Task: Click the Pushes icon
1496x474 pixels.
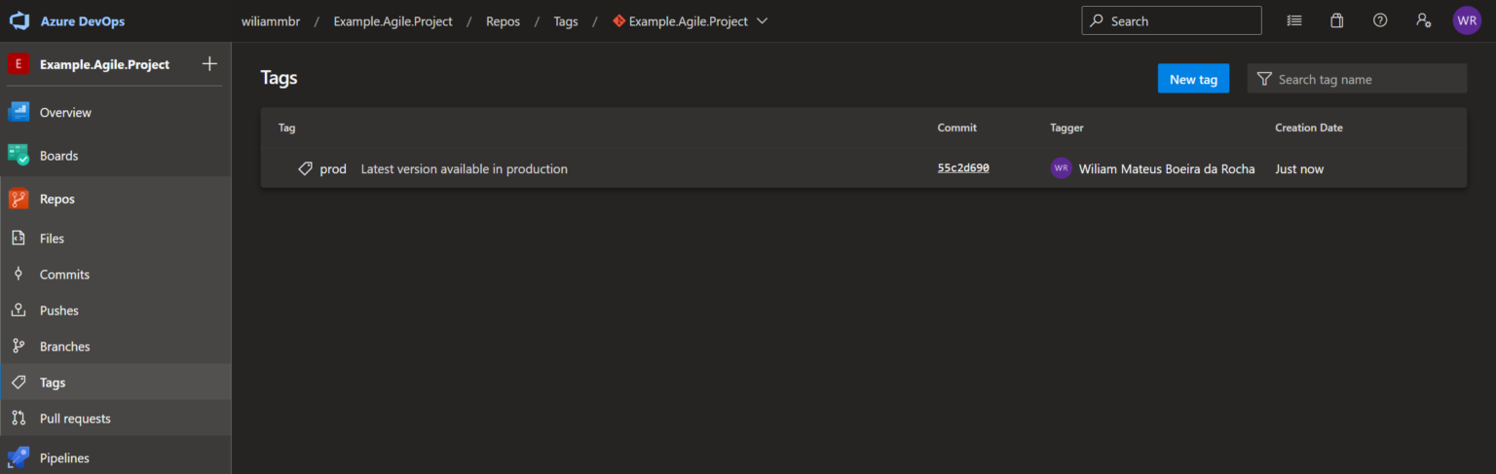Action: [19, 310]
